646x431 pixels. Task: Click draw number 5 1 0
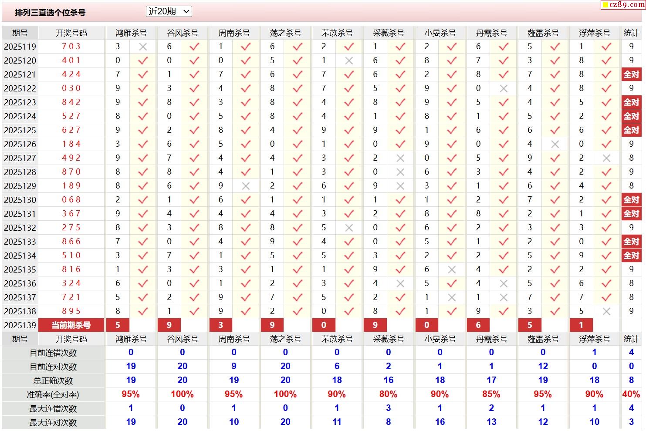point(71,256)
